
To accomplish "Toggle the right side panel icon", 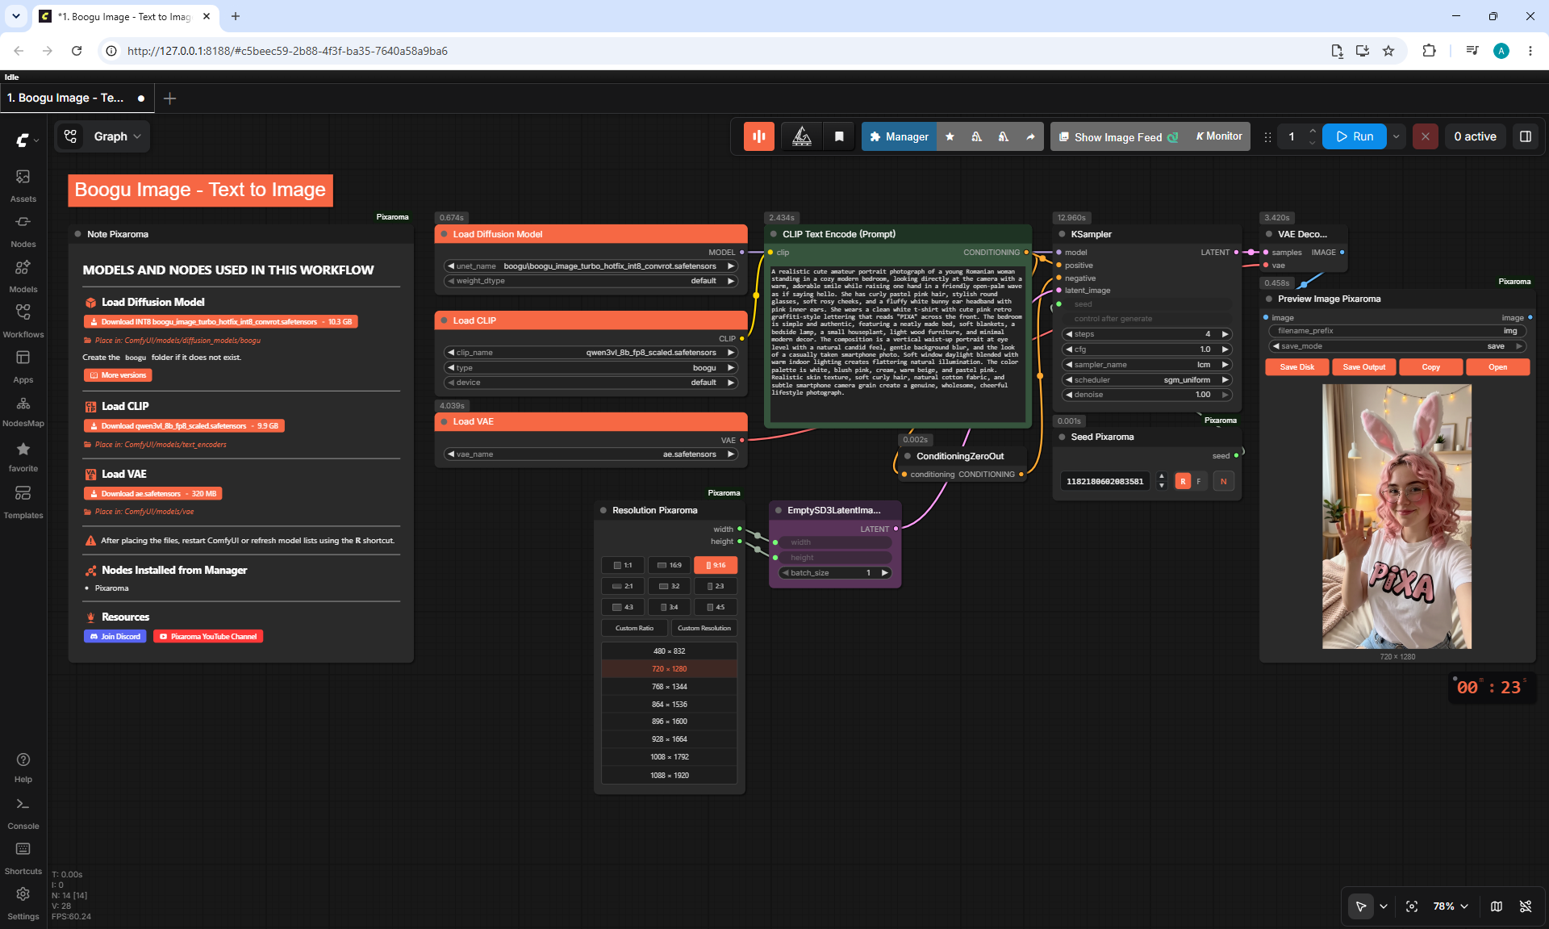I will coord(1525,136).
